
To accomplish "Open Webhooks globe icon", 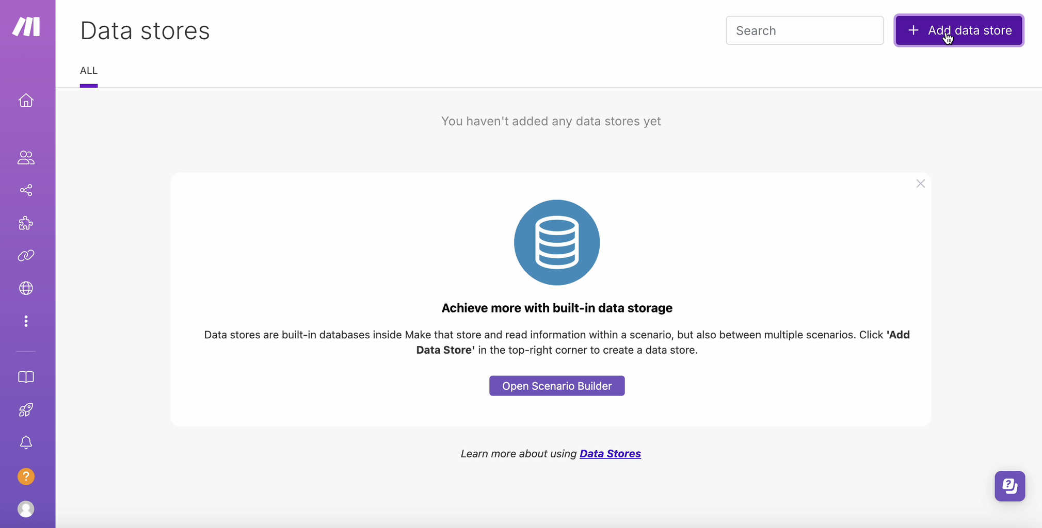I will (x=26, y=288).
